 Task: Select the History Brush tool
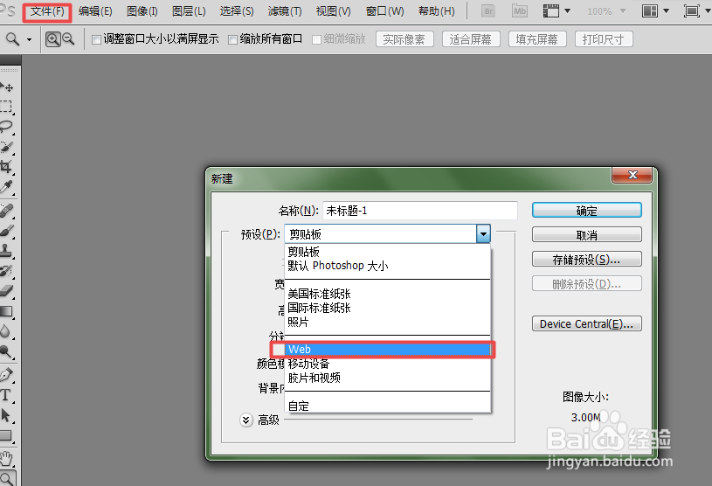coord(6,271)
